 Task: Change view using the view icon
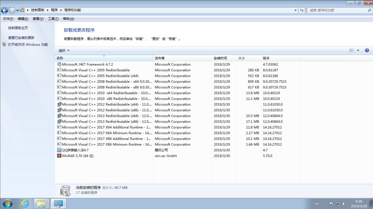click(x=351, y=50)
